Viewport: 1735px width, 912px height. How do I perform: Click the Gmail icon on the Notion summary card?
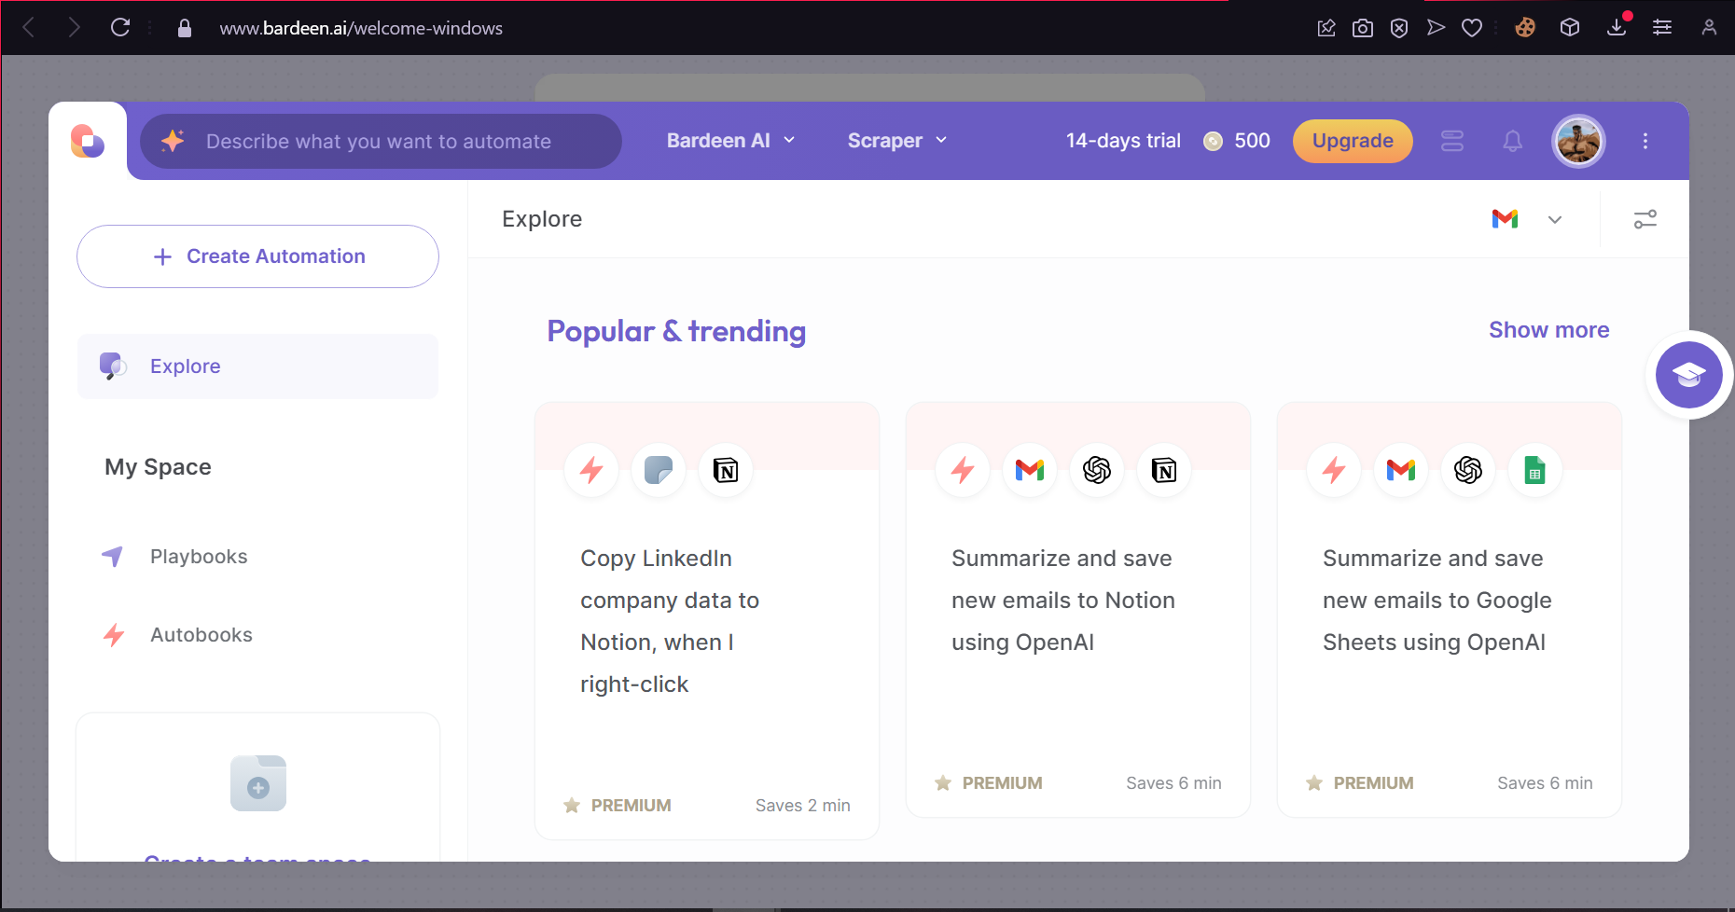click(x=1030, y=470)
